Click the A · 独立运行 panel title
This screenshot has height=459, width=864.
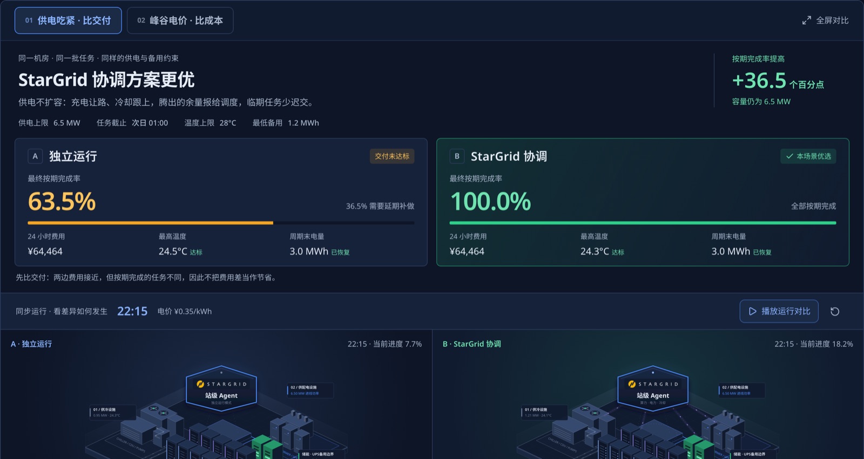coord(31,344)
